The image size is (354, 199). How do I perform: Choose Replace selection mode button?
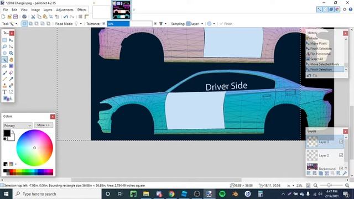(x=24, y=24)
